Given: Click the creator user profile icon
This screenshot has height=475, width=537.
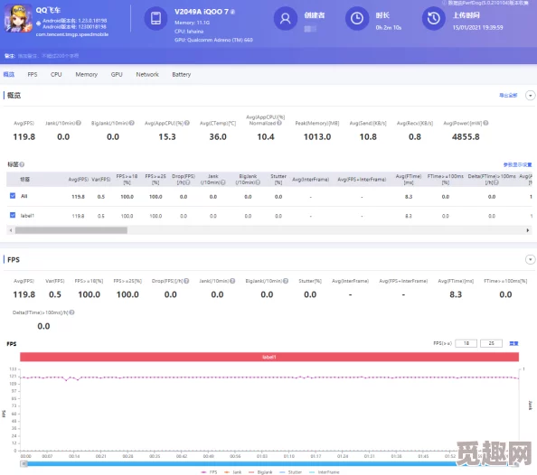Looking at the screenshot, I should 286,18.
